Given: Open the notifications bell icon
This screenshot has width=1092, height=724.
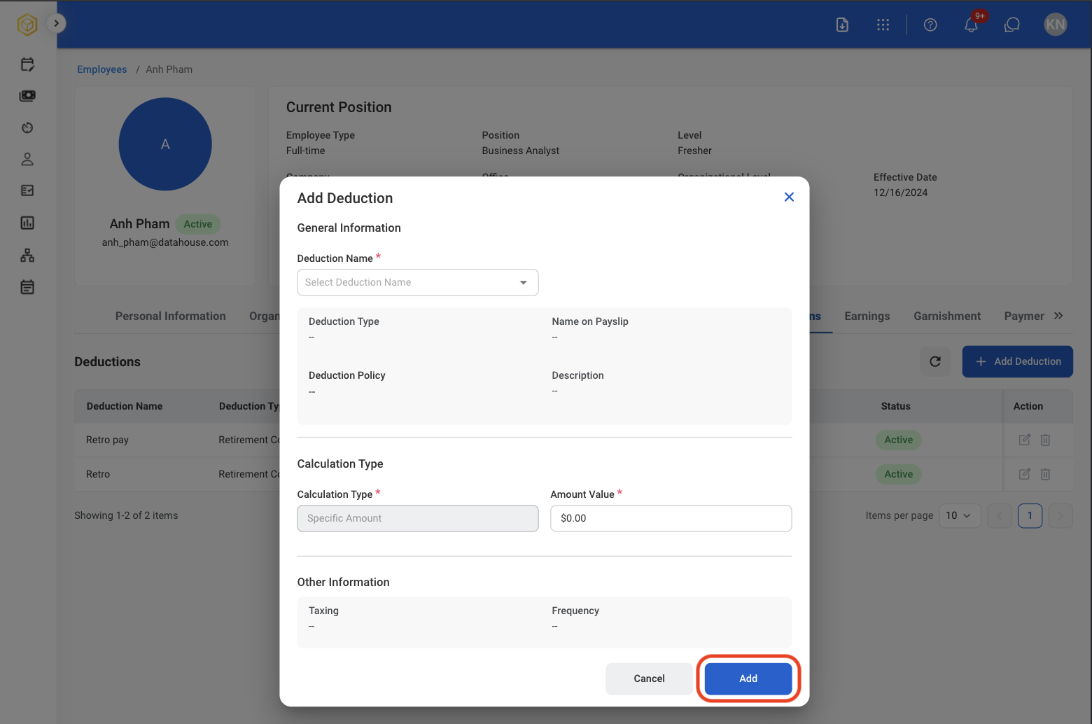Looking at the screenshot, I should point(971,25).
